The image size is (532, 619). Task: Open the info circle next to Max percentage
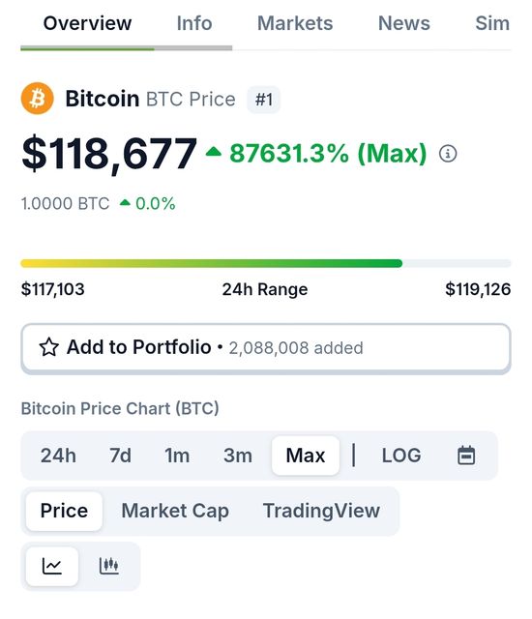tap(448, 153)
